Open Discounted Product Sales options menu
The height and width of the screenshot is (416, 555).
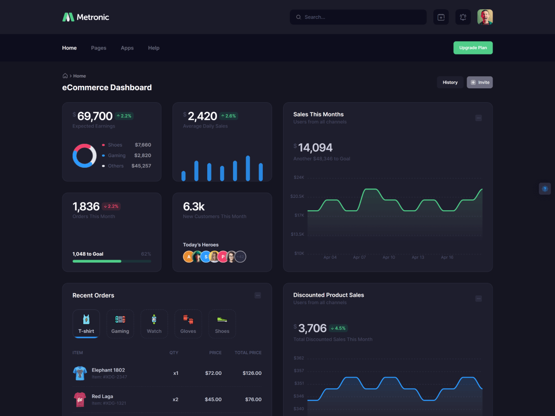(479, 299)
